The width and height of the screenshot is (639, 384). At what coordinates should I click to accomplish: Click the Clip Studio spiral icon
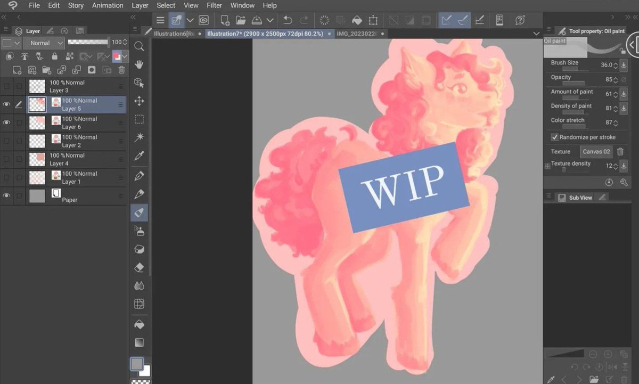[203, 20]
